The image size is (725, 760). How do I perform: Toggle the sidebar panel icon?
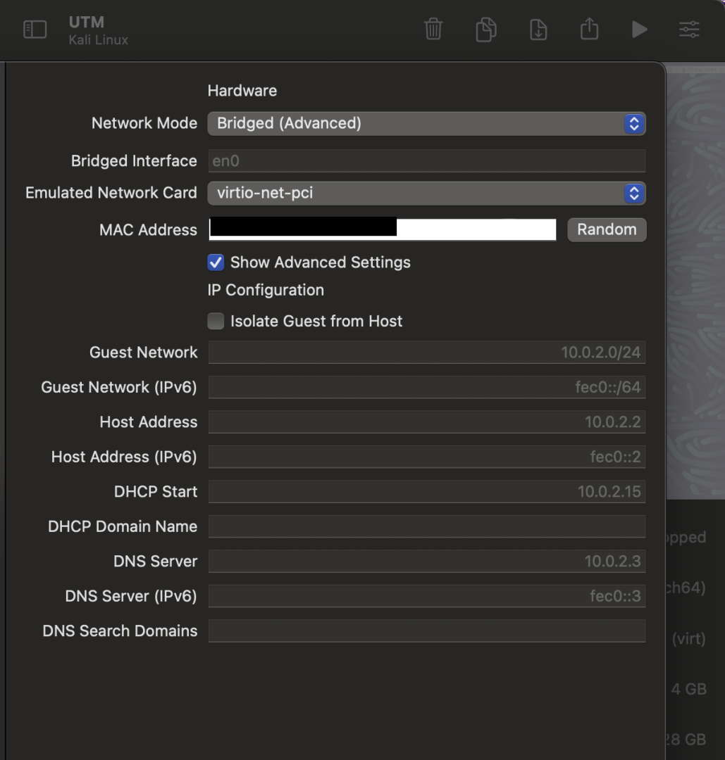point(35,30)
